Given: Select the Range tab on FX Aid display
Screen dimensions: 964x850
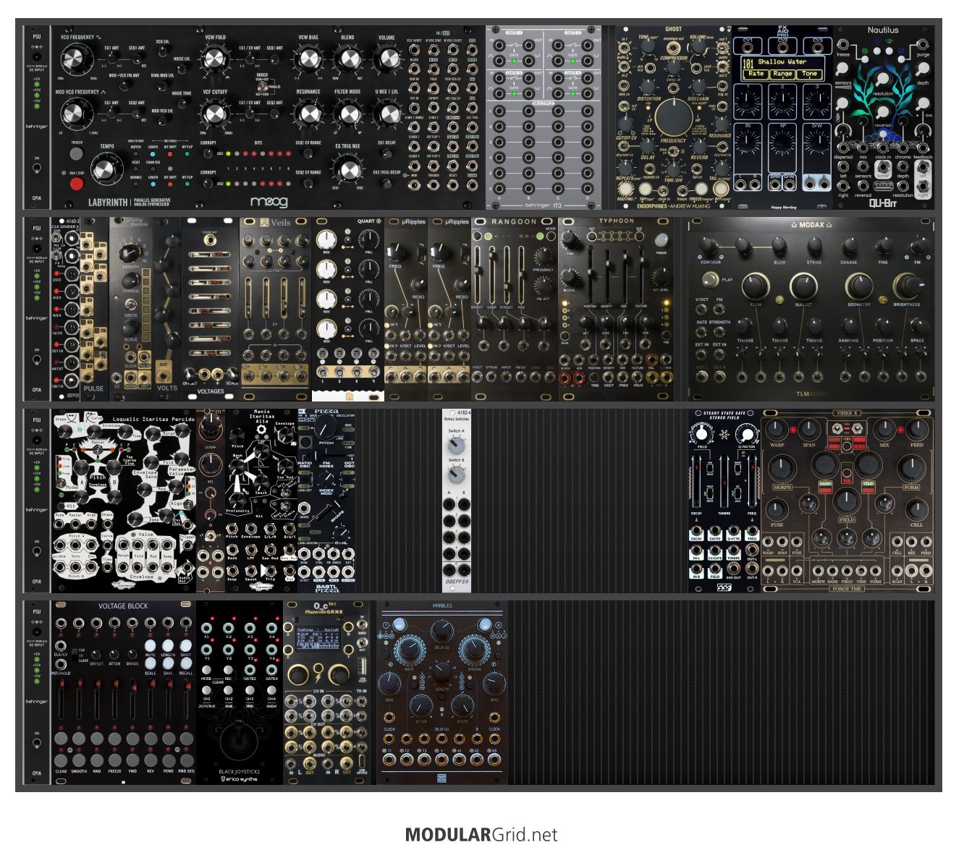Looking at the screenshot, I should (782, 74).
